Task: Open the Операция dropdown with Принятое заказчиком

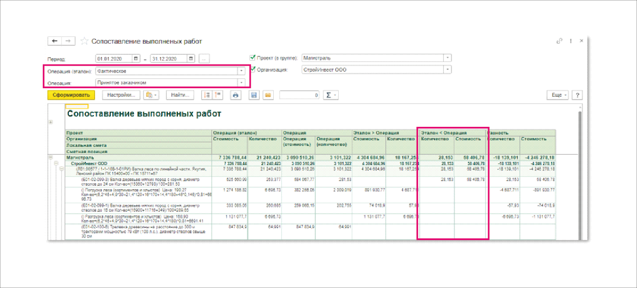Action: tap(241, 83)
